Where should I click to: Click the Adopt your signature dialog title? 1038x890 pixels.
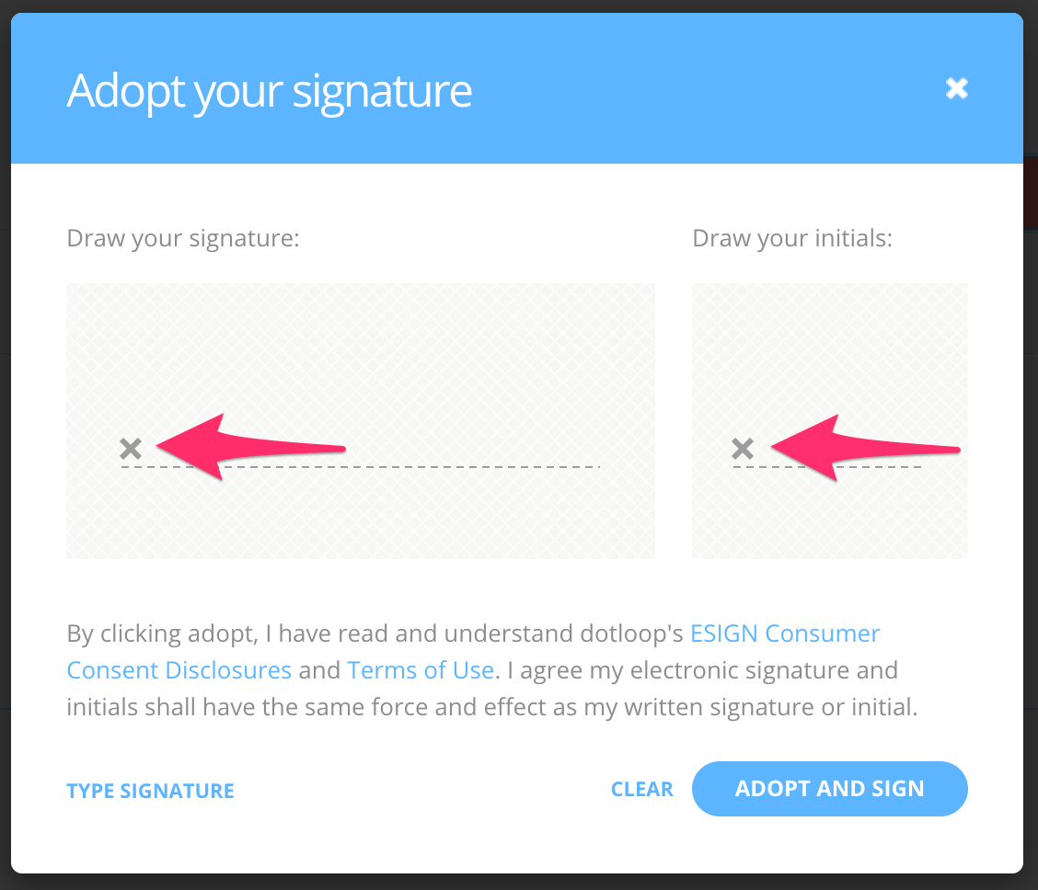269,91
